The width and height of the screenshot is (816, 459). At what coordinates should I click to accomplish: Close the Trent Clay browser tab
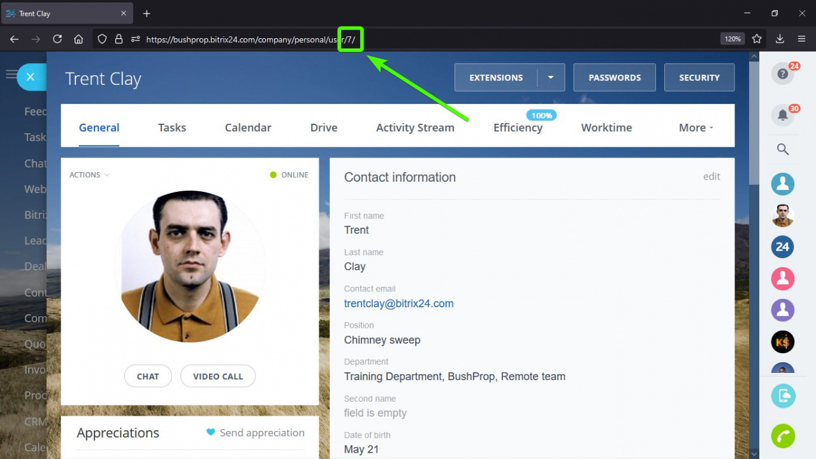pos(124,13)
